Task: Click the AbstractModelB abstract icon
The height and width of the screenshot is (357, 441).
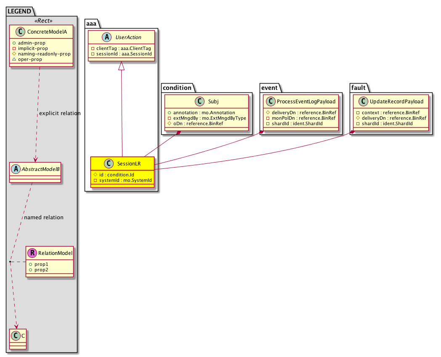Action: point(16,170)
